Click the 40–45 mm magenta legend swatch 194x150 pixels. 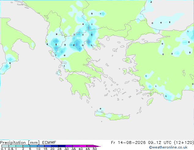tap(83, 146)
